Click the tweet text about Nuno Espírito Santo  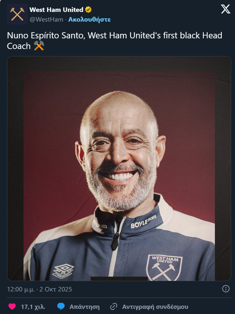pyautogui.click(x=114, y=41)
